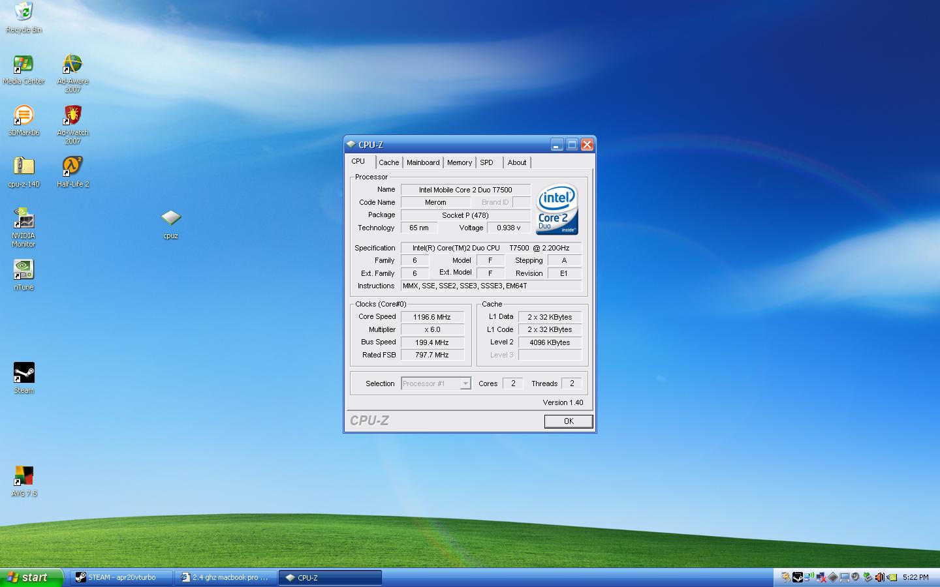Click the disconnected network tray icon
Viewport: 940px width, 587px height.
821,577
